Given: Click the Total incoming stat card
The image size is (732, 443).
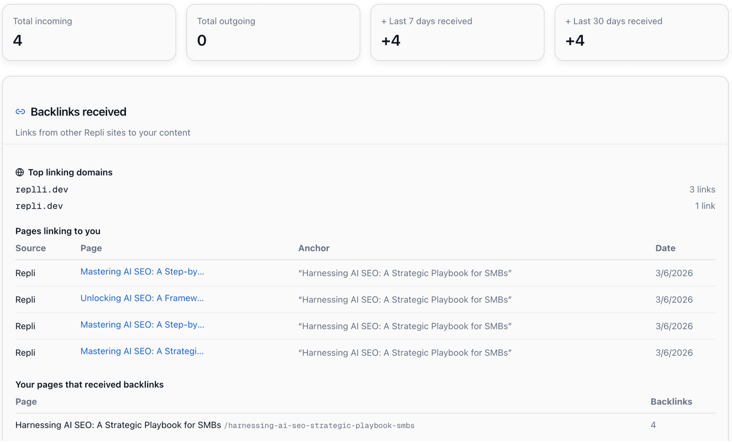Looking at the screenshot, I should tap(89, 32).
